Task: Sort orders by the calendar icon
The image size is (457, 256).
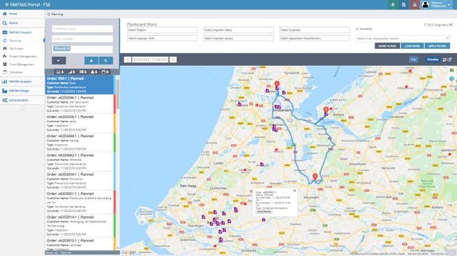Action: [x=105, y=72]
